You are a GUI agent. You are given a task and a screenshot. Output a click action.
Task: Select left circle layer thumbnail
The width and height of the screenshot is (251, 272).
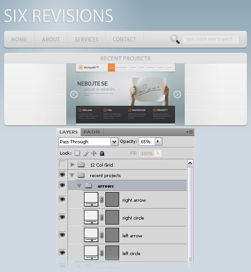(x=91, y=253)
